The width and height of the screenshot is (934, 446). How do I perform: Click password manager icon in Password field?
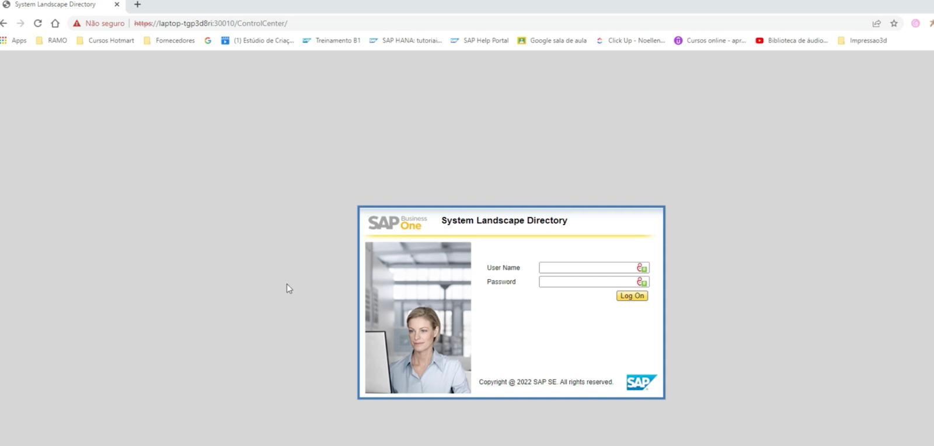pos(642,282)
